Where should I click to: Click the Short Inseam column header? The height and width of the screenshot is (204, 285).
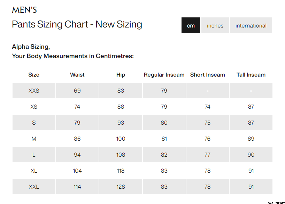pos(207,74)
